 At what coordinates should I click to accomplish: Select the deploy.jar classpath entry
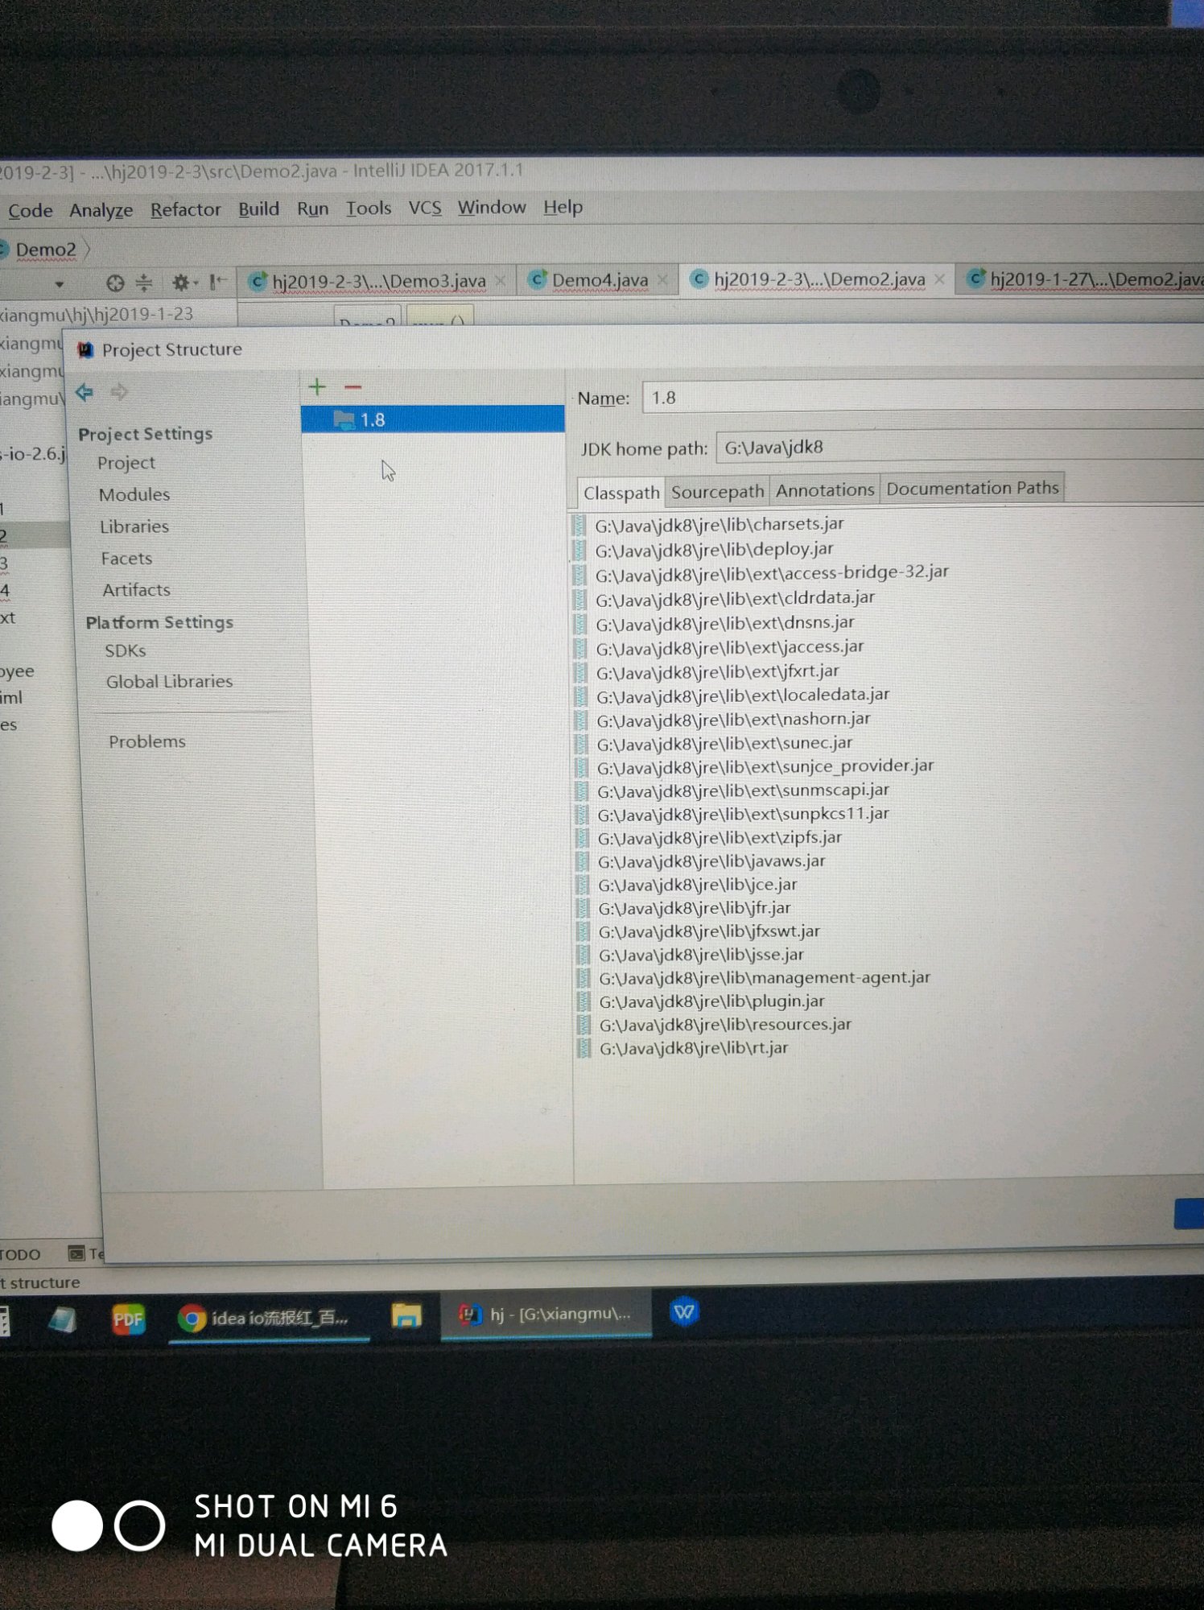[x=714, y=549]
